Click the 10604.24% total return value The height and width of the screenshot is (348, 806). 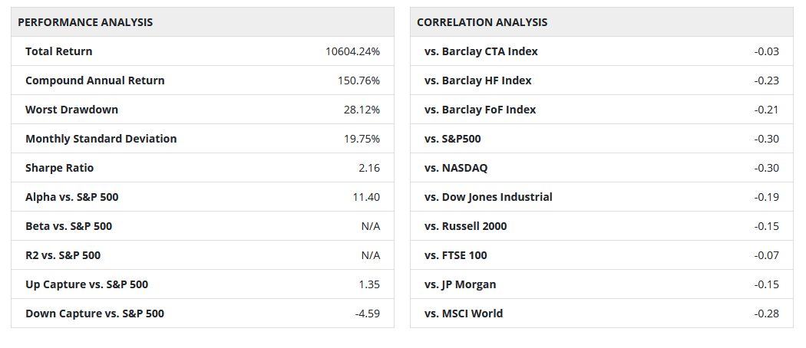point(352,51)
